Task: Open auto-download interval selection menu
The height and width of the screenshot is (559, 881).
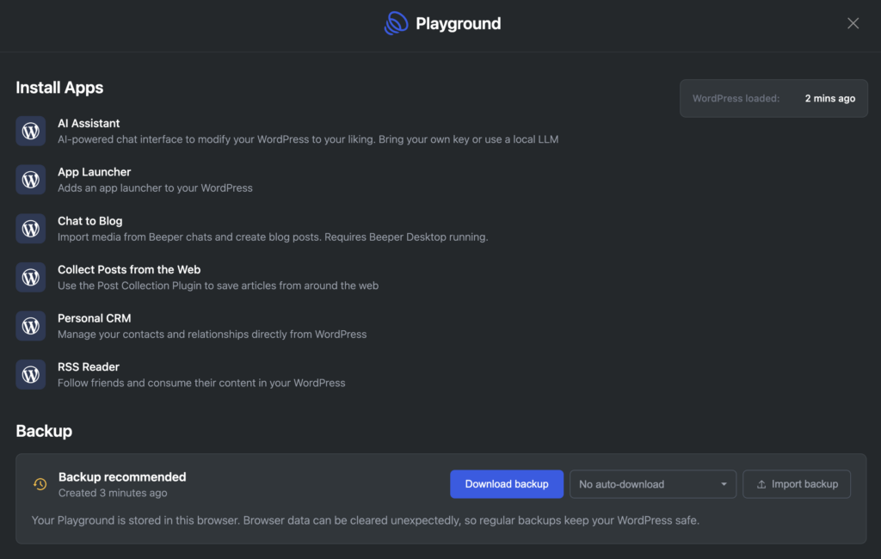Action: coord(652,484)
